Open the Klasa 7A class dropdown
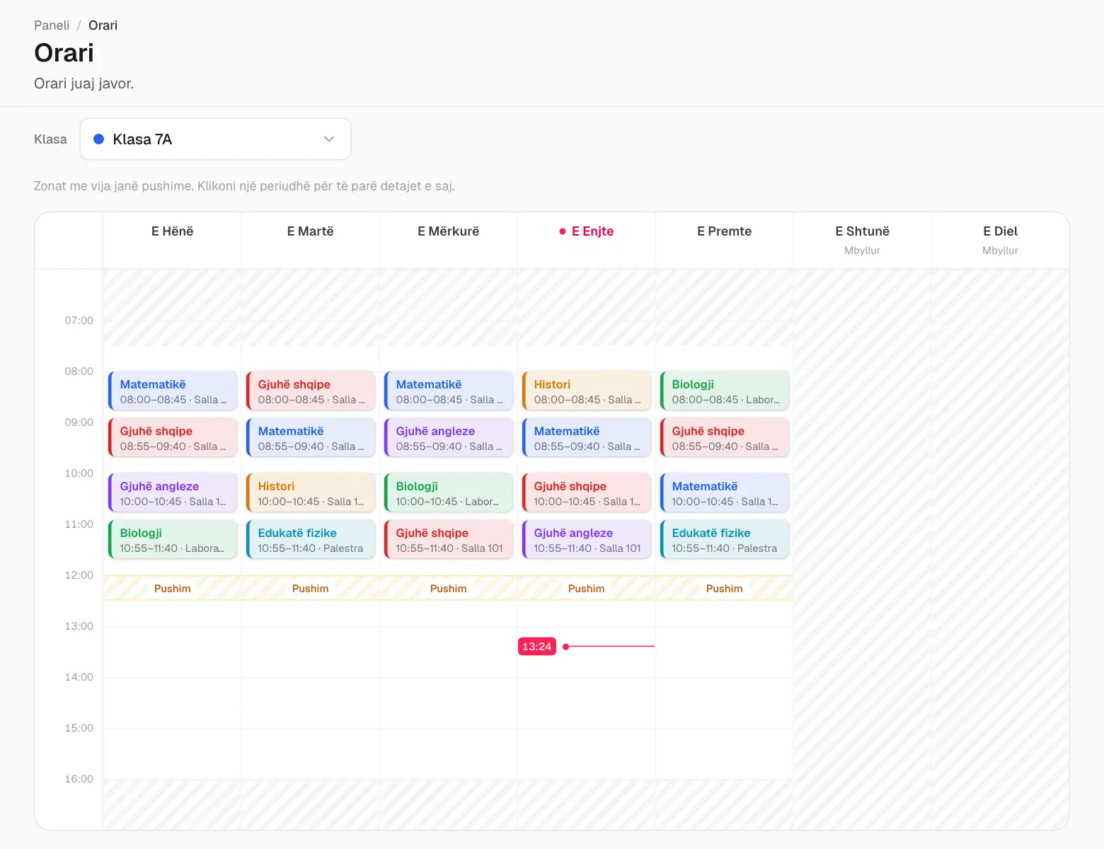This screenshot has width=1104, height=849. pos(215,139)
